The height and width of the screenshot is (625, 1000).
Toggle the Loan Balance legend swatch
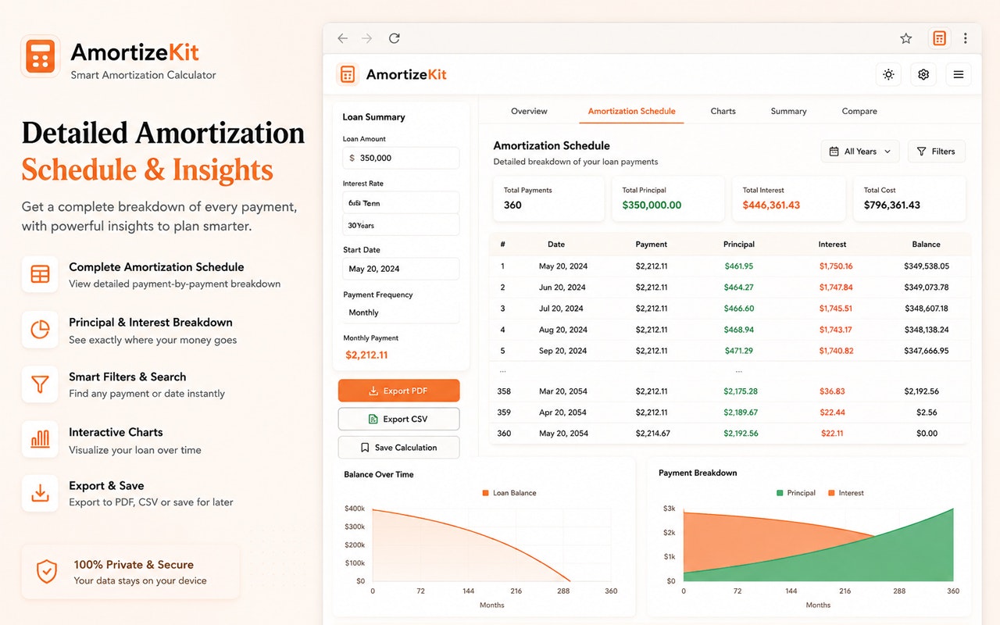tap(486, 493)
